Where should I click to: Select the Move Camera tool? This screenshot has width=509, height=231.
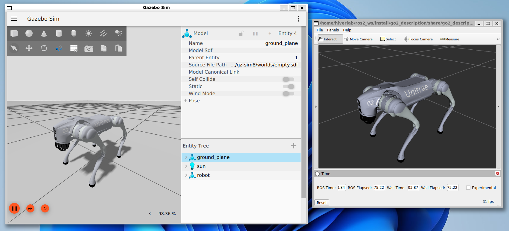point(358,39)
